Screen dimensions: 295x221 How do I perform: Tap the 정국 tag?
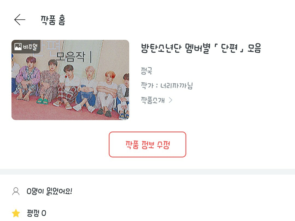coord(147,71)
